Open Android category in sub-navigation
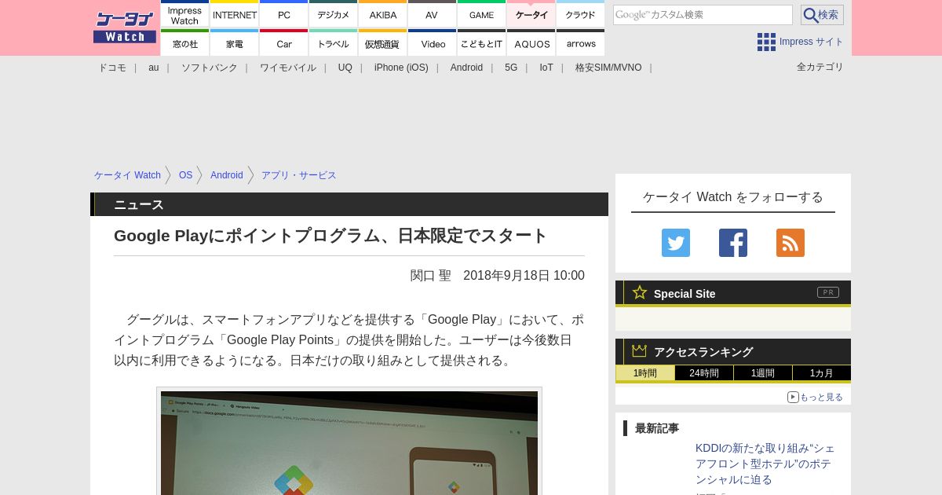Image resolution: width=942 pixels, height=495 pixels. 466,68
